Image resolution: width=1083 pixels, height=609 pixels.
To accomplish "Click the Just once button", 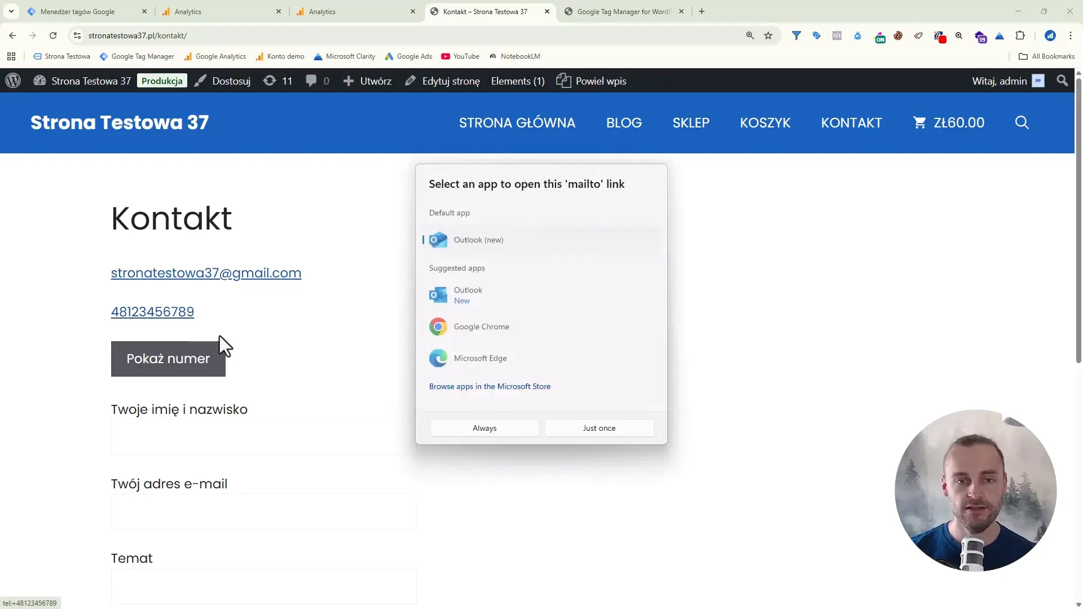I will 599,428.
